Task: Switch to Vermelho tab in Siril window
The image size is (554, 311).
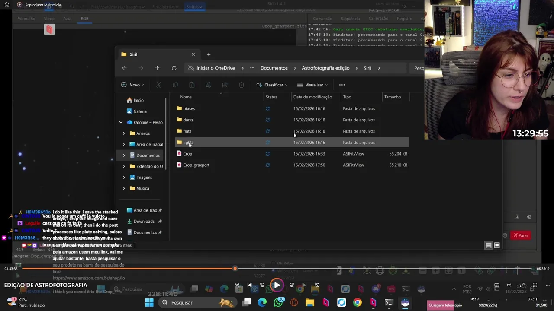Action: pos(26,19)
